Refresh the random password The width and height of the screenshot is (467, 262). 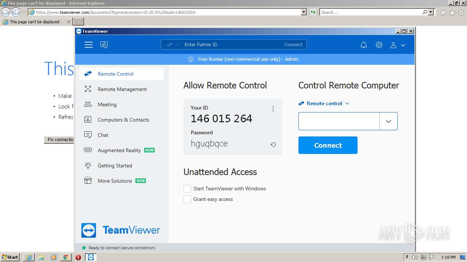[x=273, y=144]
